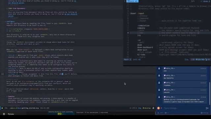Screen dimensions: 211x119
Task: Click the avatar beside the zsh message
Action: 159,68
